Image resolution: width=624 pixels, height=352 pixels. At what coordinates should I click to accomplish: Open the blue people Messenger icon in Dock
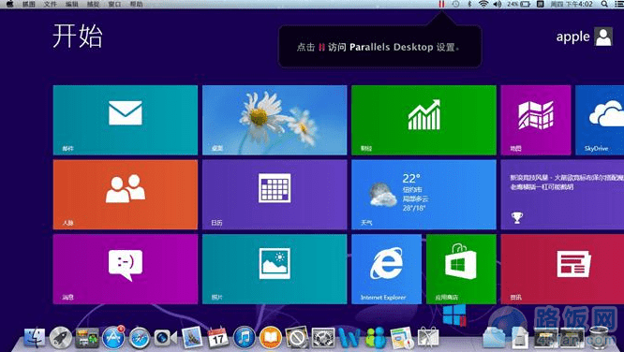(x=376, y=338)
